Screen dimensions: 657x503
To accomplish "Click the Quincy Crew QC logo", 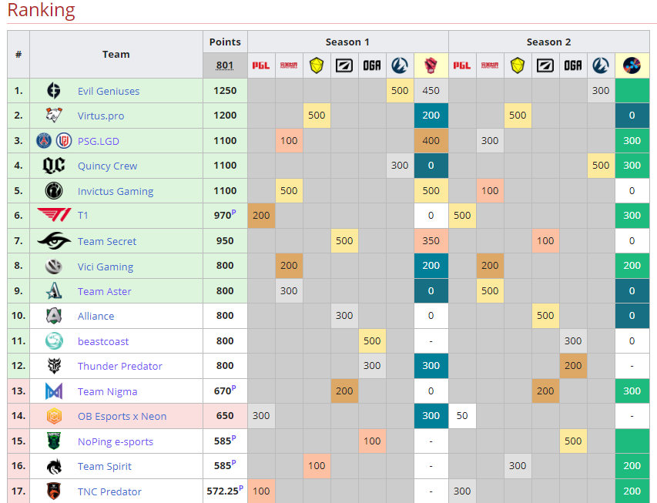I will click(x=54, y=165).
